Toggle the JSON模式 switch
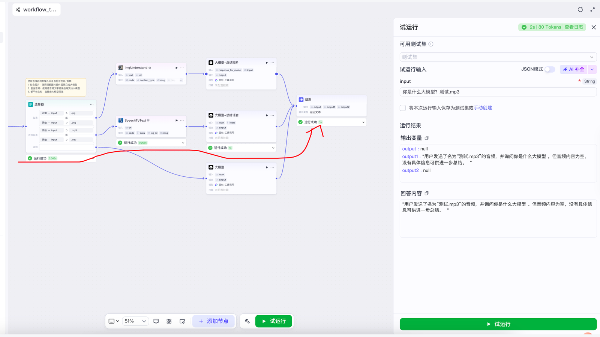Screen dimensions: 600x337 coord(549,69)
